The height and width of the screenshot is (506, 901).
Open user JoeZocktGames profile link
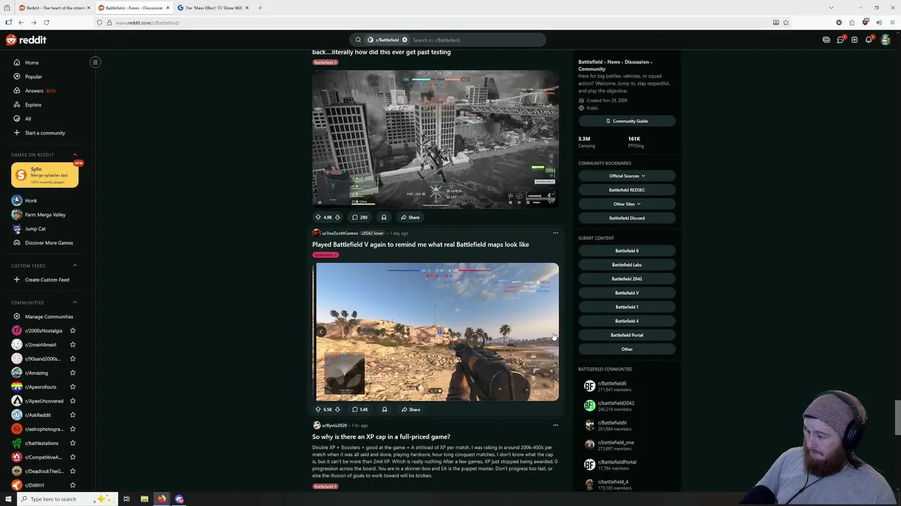(340, 233)
